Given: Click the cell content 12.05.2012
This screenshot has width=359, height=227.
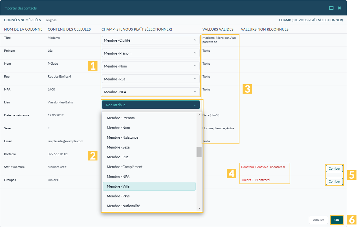Looking at the screenshot, I should (x=56, y=115).
